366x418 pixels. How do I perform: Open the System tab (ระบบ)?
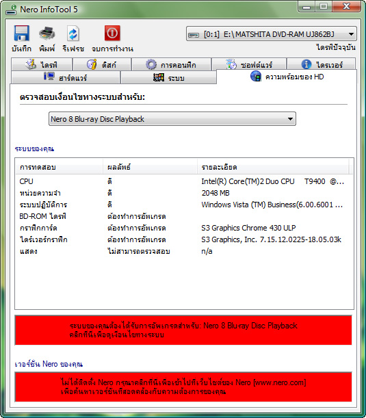[x=168, y=77]
